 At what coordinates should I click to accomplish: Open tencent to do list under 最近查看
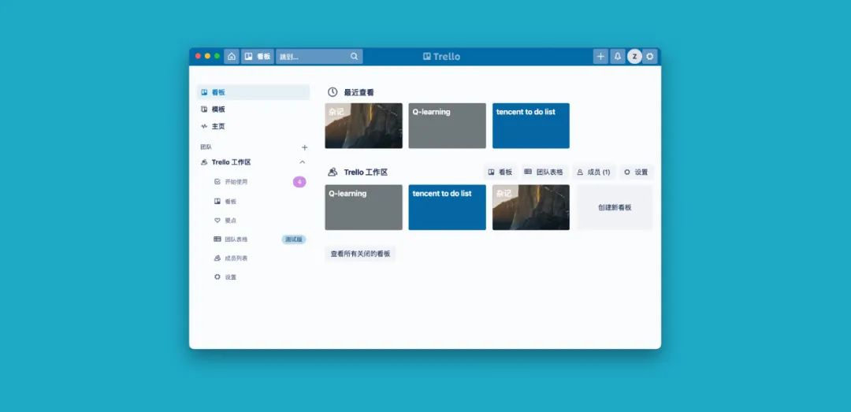pos(531,126)
